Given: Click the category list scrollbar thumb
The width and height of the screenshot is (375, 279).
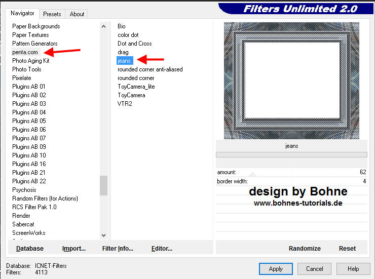Looking at the screenshot, I should coord(103,185).
